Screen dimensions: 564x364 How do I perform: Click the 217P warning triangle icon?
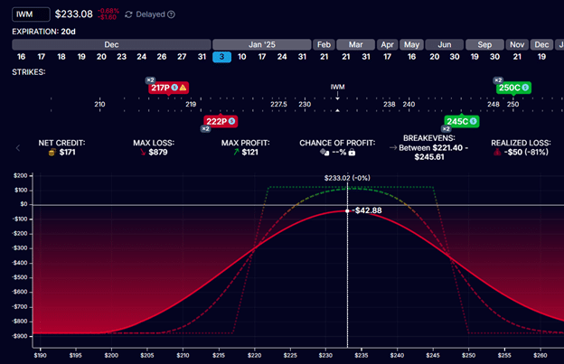coord(183,88)
